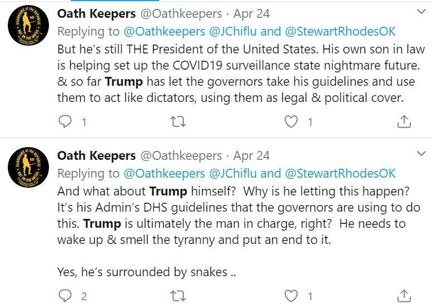Open Oath Keepers avatar on second tweet

click(x=28, y=167)
